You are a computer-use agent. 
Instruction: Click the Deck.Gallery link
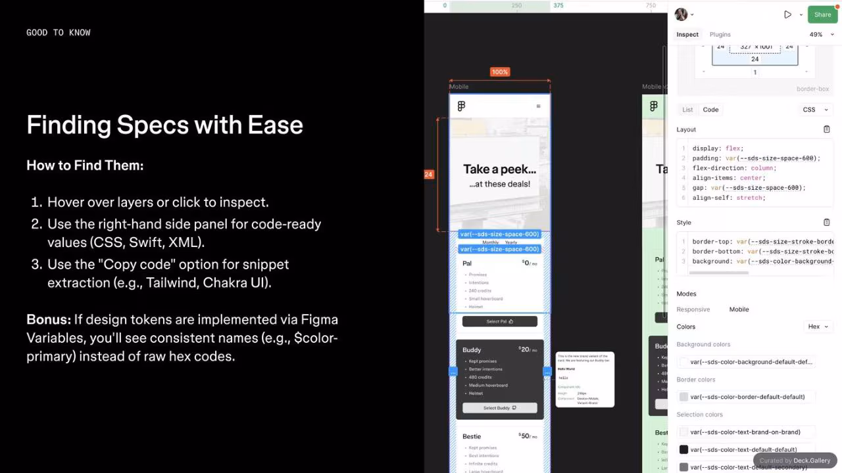(x=812, y=461)
